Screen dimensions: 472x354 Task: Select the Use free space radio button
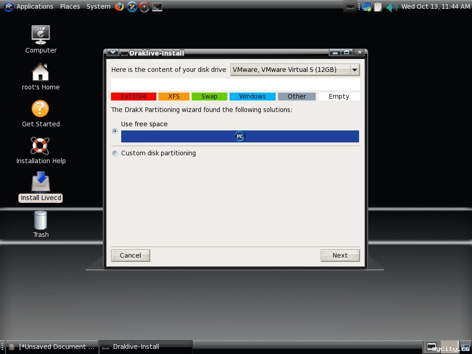pyautogui.click(x=115, y=131)
